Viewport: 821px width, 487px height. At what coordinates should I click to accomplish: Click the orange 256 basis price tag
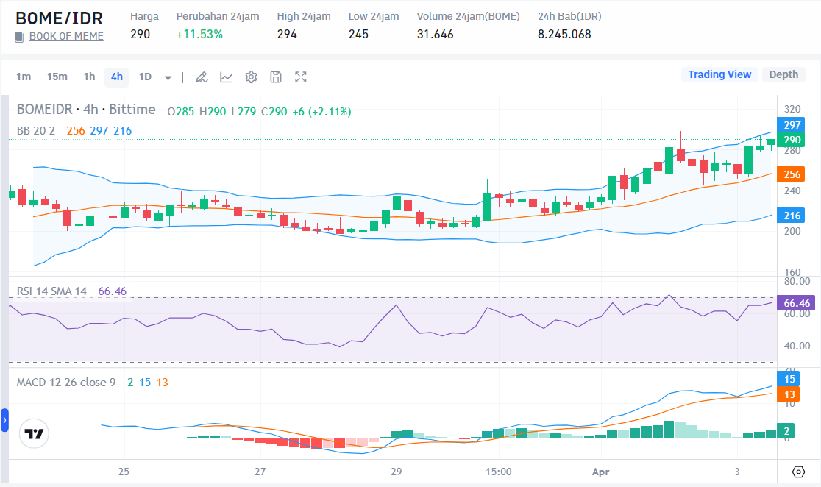(x=791, y=174)
